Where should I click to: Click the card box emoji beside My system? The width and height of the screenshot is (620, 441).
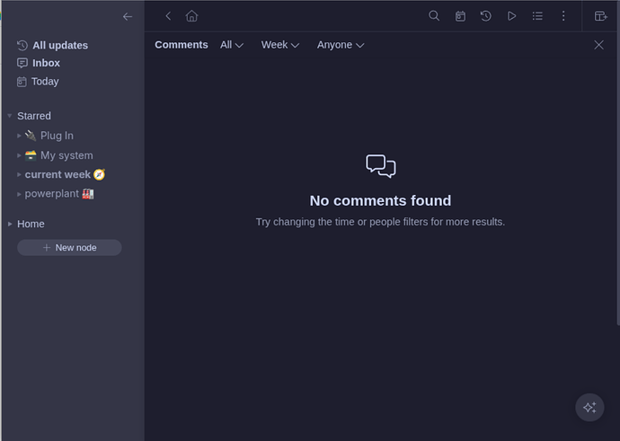pos(31,155)
